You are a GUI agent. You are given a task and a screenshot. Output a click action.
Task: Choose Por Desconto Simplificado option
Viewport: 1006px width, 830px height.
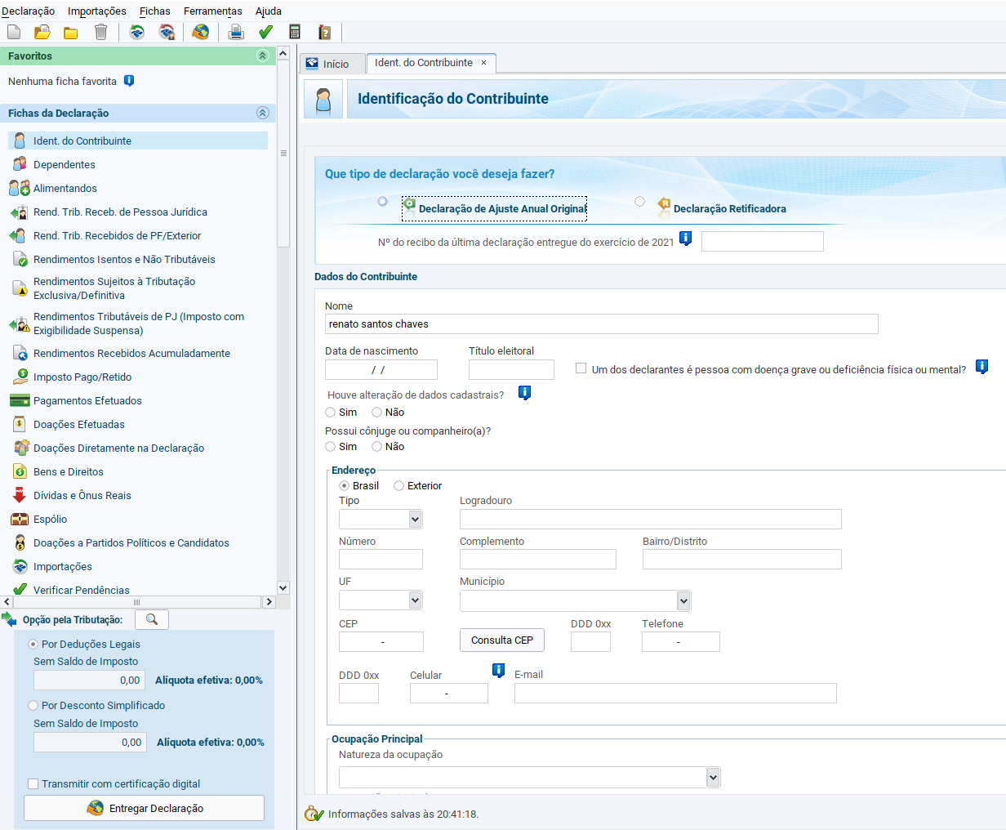pos(33,705)
